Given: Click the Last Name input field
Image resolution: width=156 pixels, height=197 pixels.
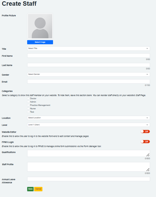Looking at the screenshot, I should point(88,65).
